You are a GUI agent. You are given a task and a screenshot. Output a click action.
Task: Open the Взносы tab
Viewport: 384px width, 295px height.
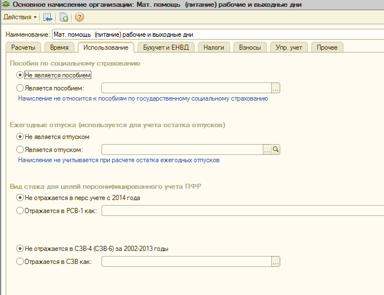(x=250, y=47)
